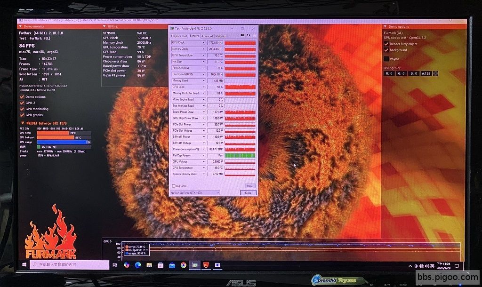The width and height of the screenshot is (482, 287).
Task: Toggle the GPU monitoring checkbox
Action: pos(22,109)
